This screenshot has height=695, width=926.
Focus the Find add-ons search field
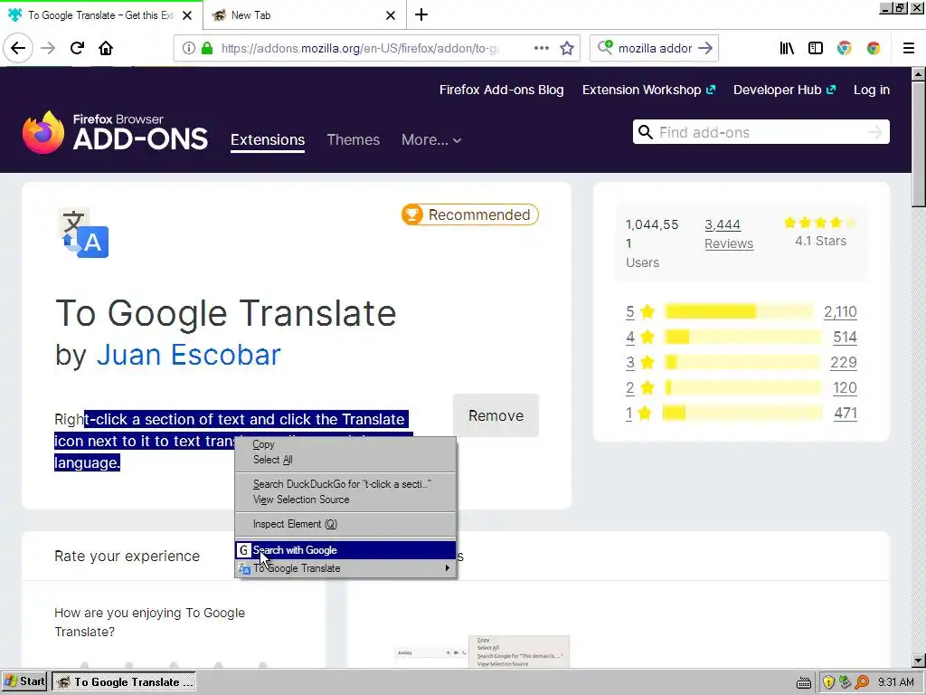(761, 132)
